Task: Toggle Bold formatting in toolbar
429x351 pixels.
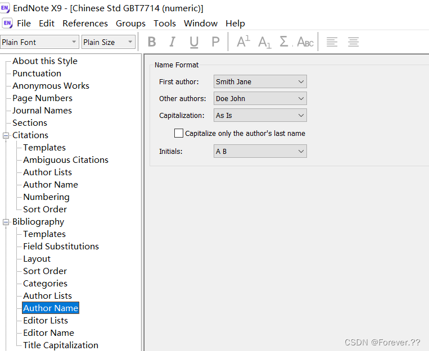Action: click(152, 42)
